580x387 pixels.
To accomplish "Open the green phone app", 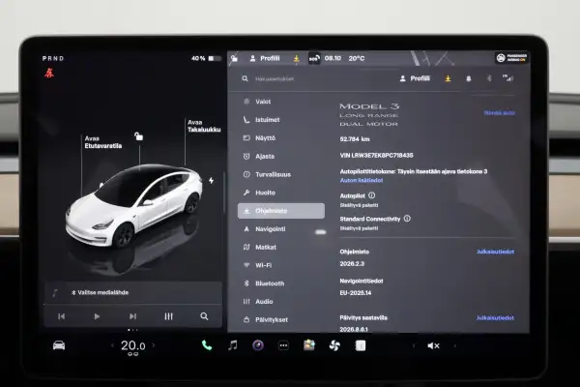I will [x=207, y=345].
